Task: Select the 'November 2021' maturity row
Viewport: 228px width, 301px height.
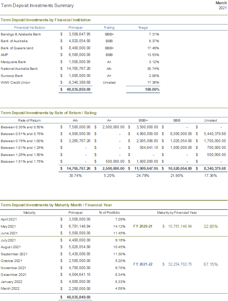Action: 13,268
